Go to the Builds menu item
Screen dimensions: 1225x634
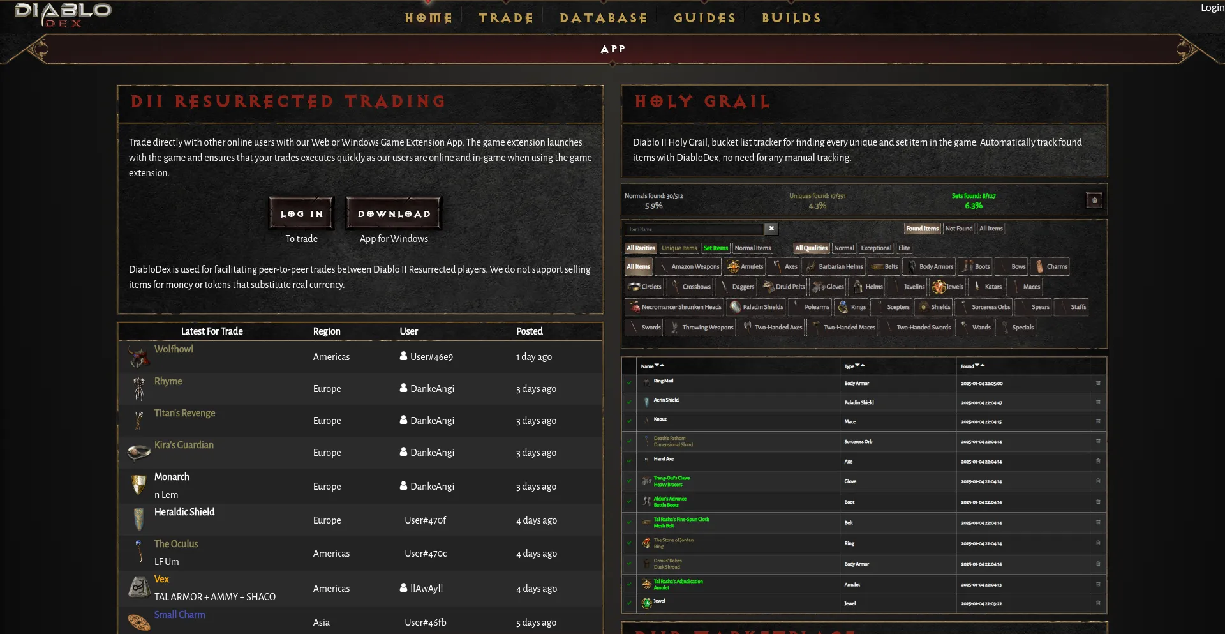[x=791, y=18]
